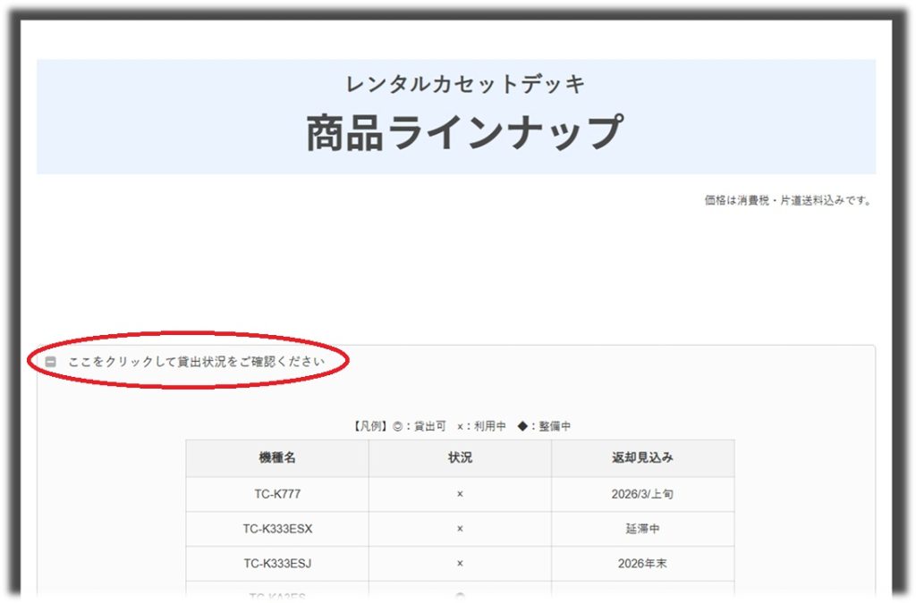Click the ◆ 整備中 legend symbol

522,427
